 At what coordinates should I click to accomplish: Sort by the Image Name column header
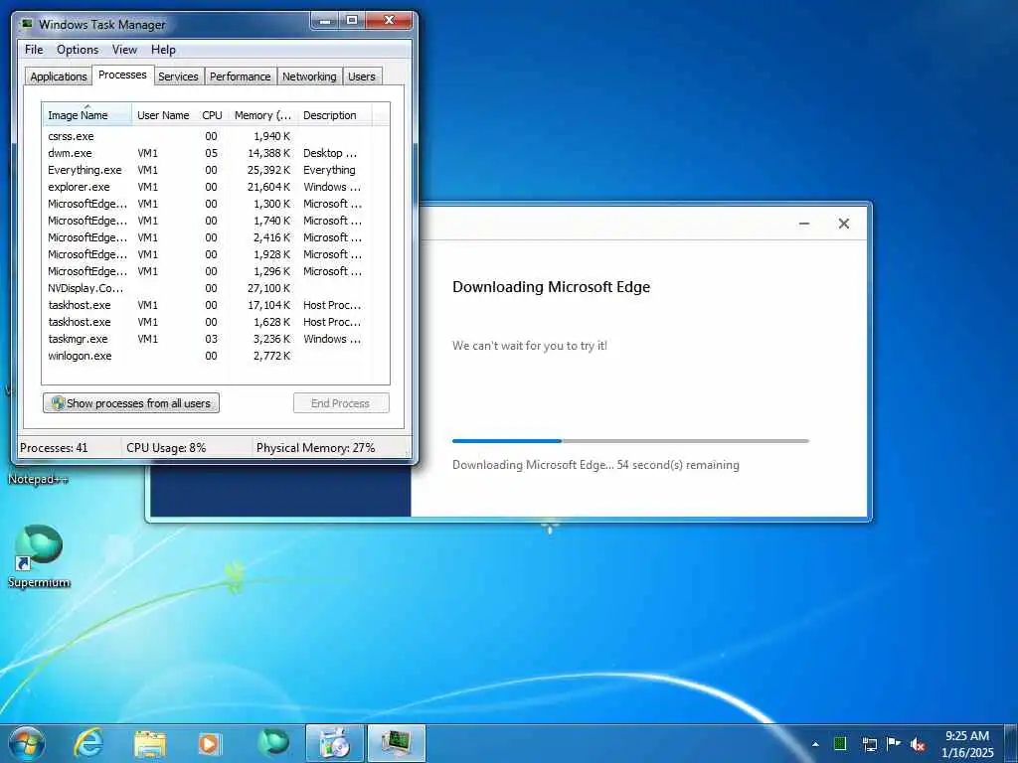click(x=87, y=115)
